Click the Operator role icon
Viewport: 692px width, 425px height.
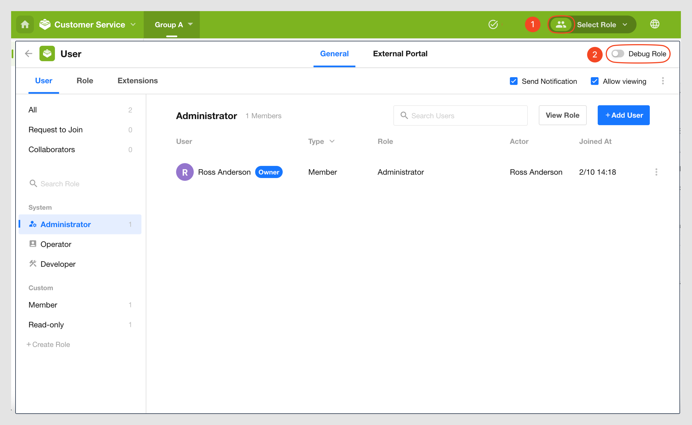pos(33,244)
